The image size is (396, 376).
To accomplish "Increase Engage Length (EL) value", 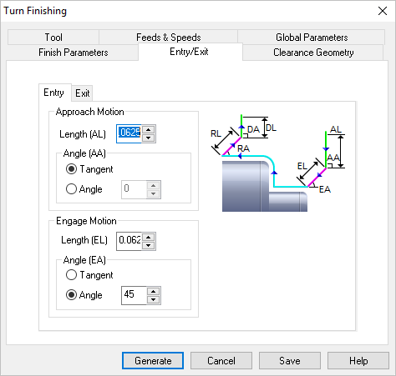I will point(149,237).
